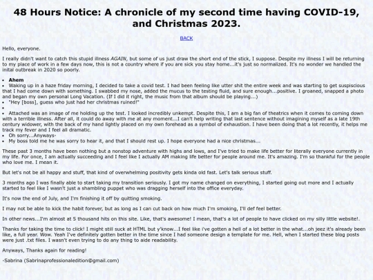
Task: Click the bullet starting 'Waking up in a haze'
Action: click(x=184, y=91)
